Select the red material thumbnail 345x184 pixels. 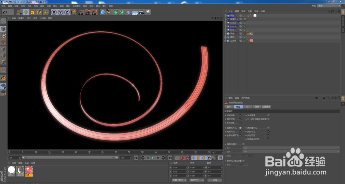[x=29, y=170]
